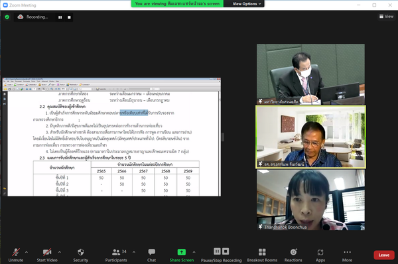Pause recording in bottom toolbar
The height and width of the screenshot is (264, 398).
[217, 251]
